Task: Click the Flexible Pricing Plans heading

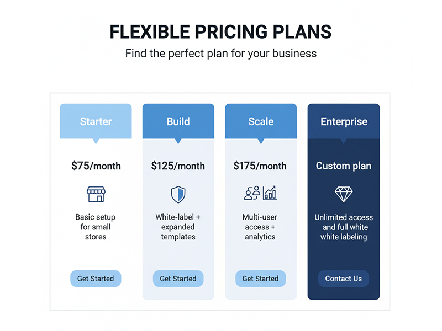Action: 220,32
